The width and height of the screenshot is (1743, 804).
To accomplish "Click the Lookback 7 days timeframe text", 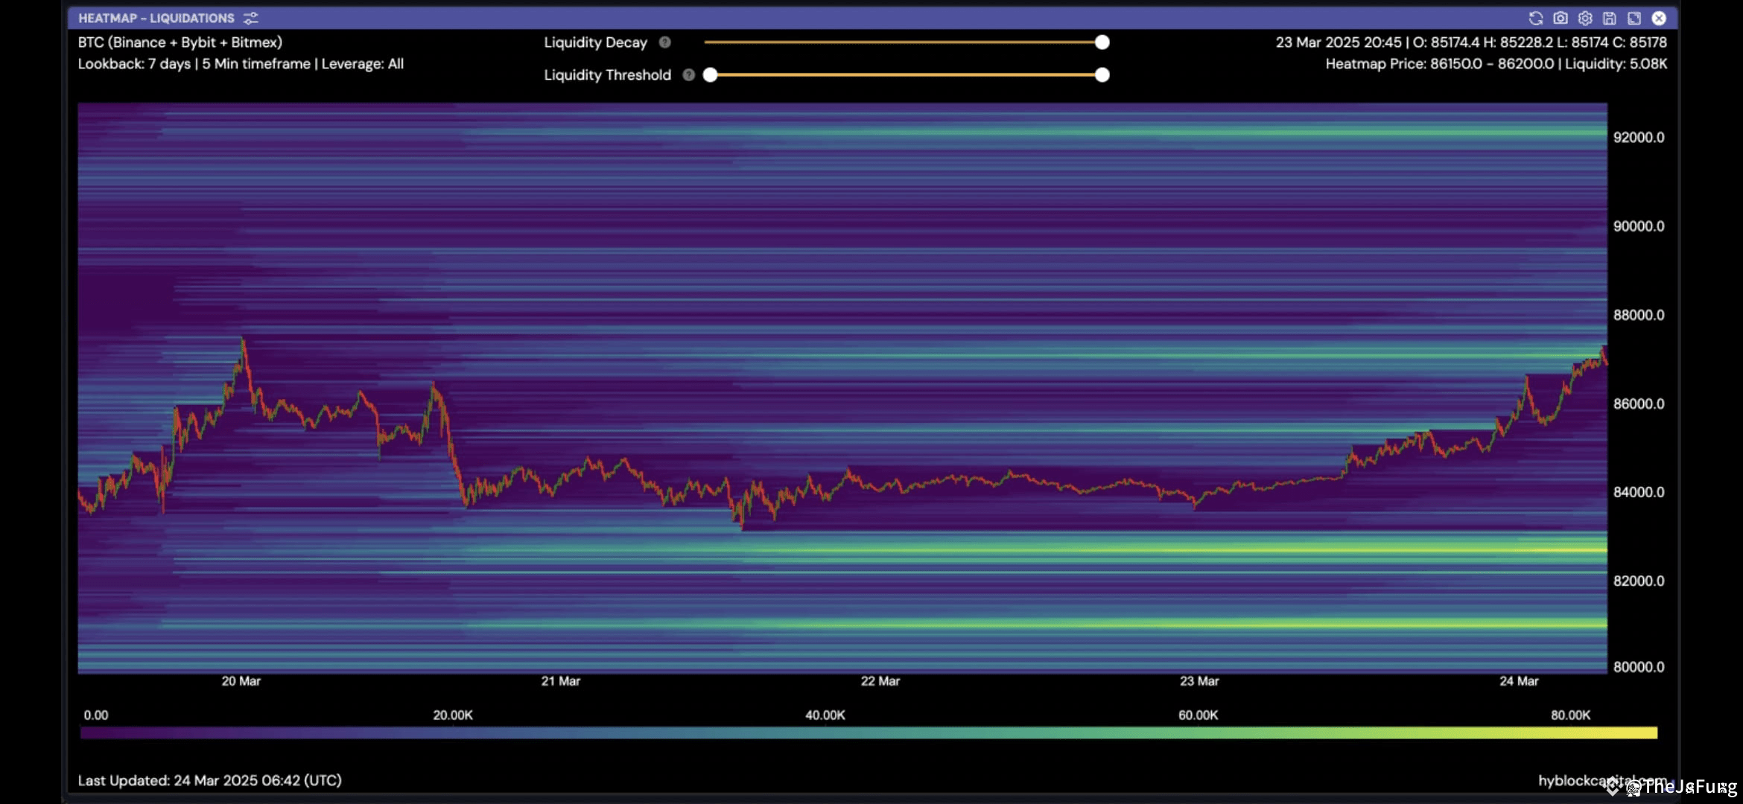I will point(241,64).
